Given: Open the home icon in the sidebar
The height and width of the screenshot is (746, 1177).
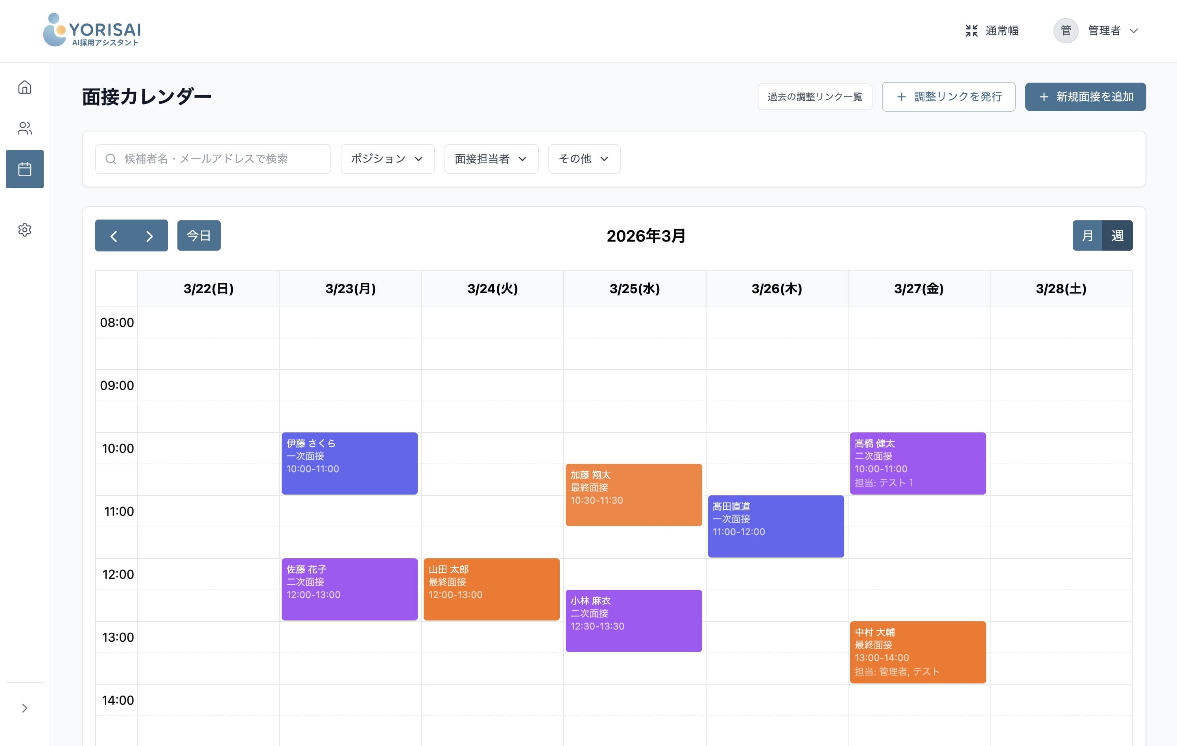Looking at the screenshot, I should (24, 87).
